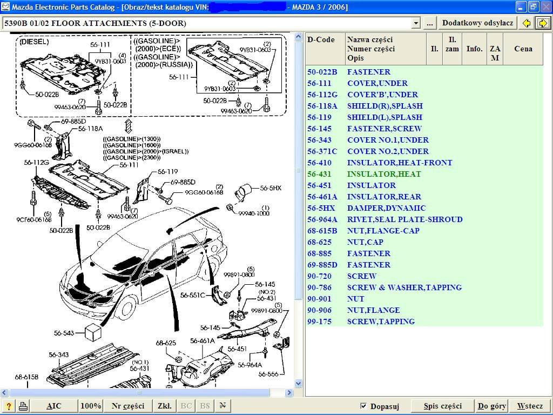The height and width of the screenshot is (415, 553).
Task: Select row 56-410 INSULATOR,HEAT-FRONT
Action: tap(424, 163)
